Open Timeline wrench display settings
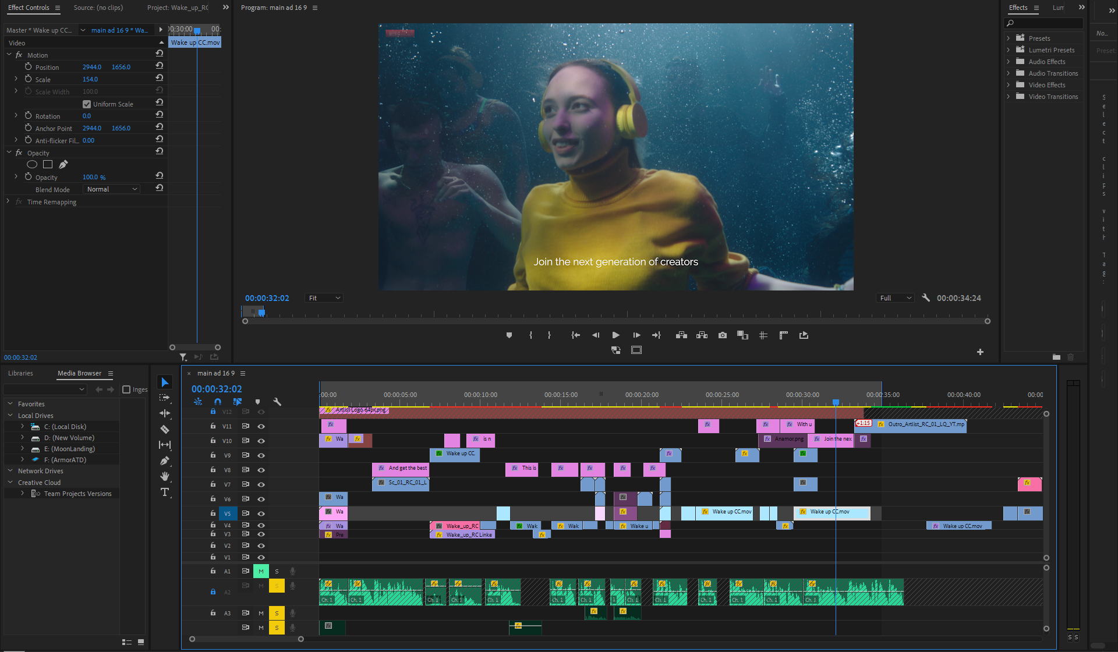 pos(277,402)
